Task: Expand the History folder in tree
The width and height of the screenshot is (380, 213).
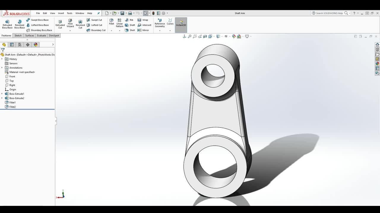Action: pos(2,59)
